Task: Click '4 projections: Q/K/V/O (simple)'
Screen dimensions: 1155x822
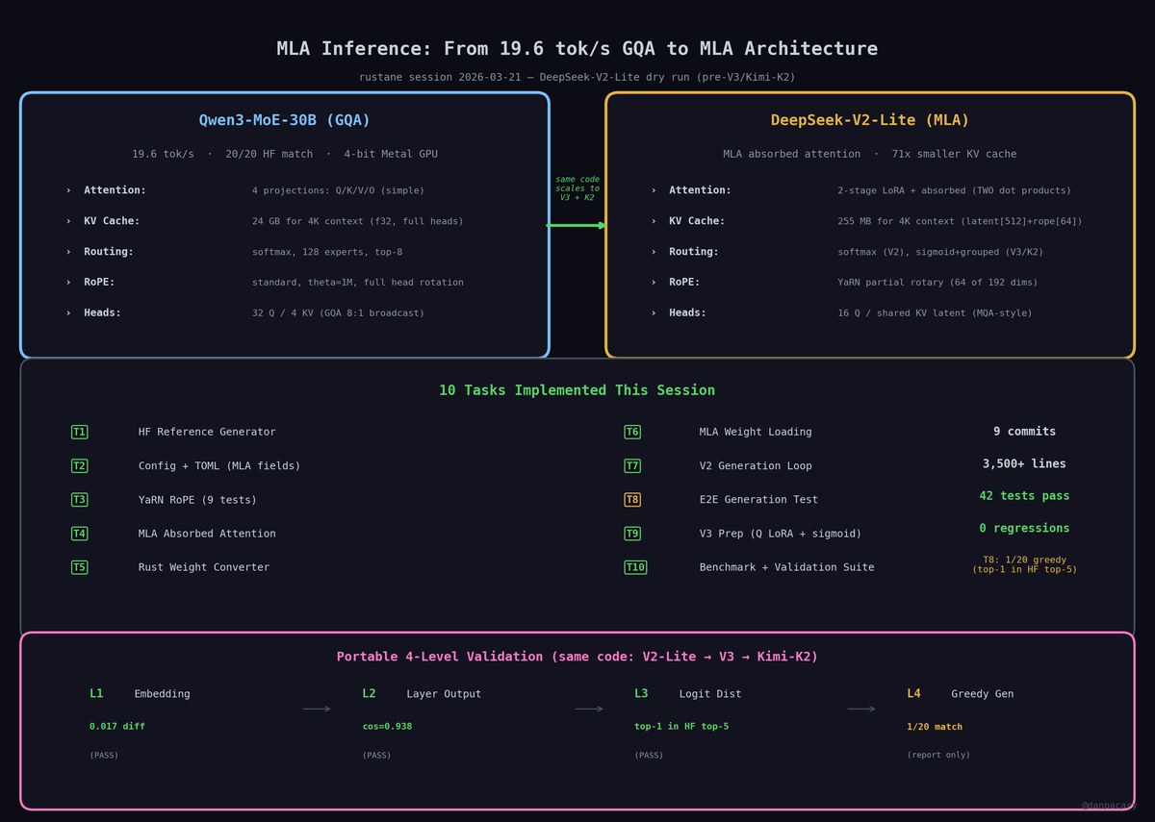Action: [x=338, y=190]
